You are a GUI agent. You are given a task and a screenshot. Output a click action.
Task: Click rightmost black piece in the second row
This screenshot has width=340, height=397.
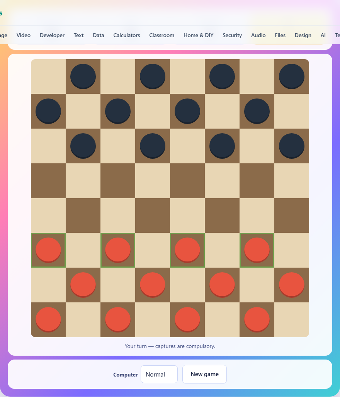257,111
